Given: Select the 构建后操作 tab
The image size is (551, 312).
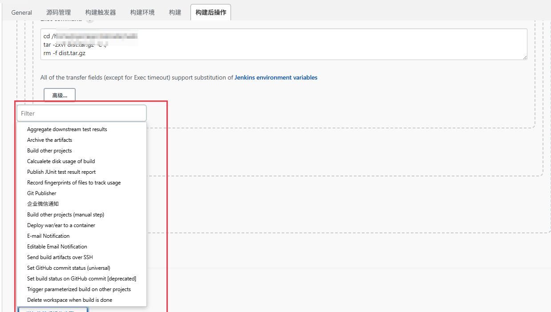Looking at the screenshot, I should coord(211,12).
